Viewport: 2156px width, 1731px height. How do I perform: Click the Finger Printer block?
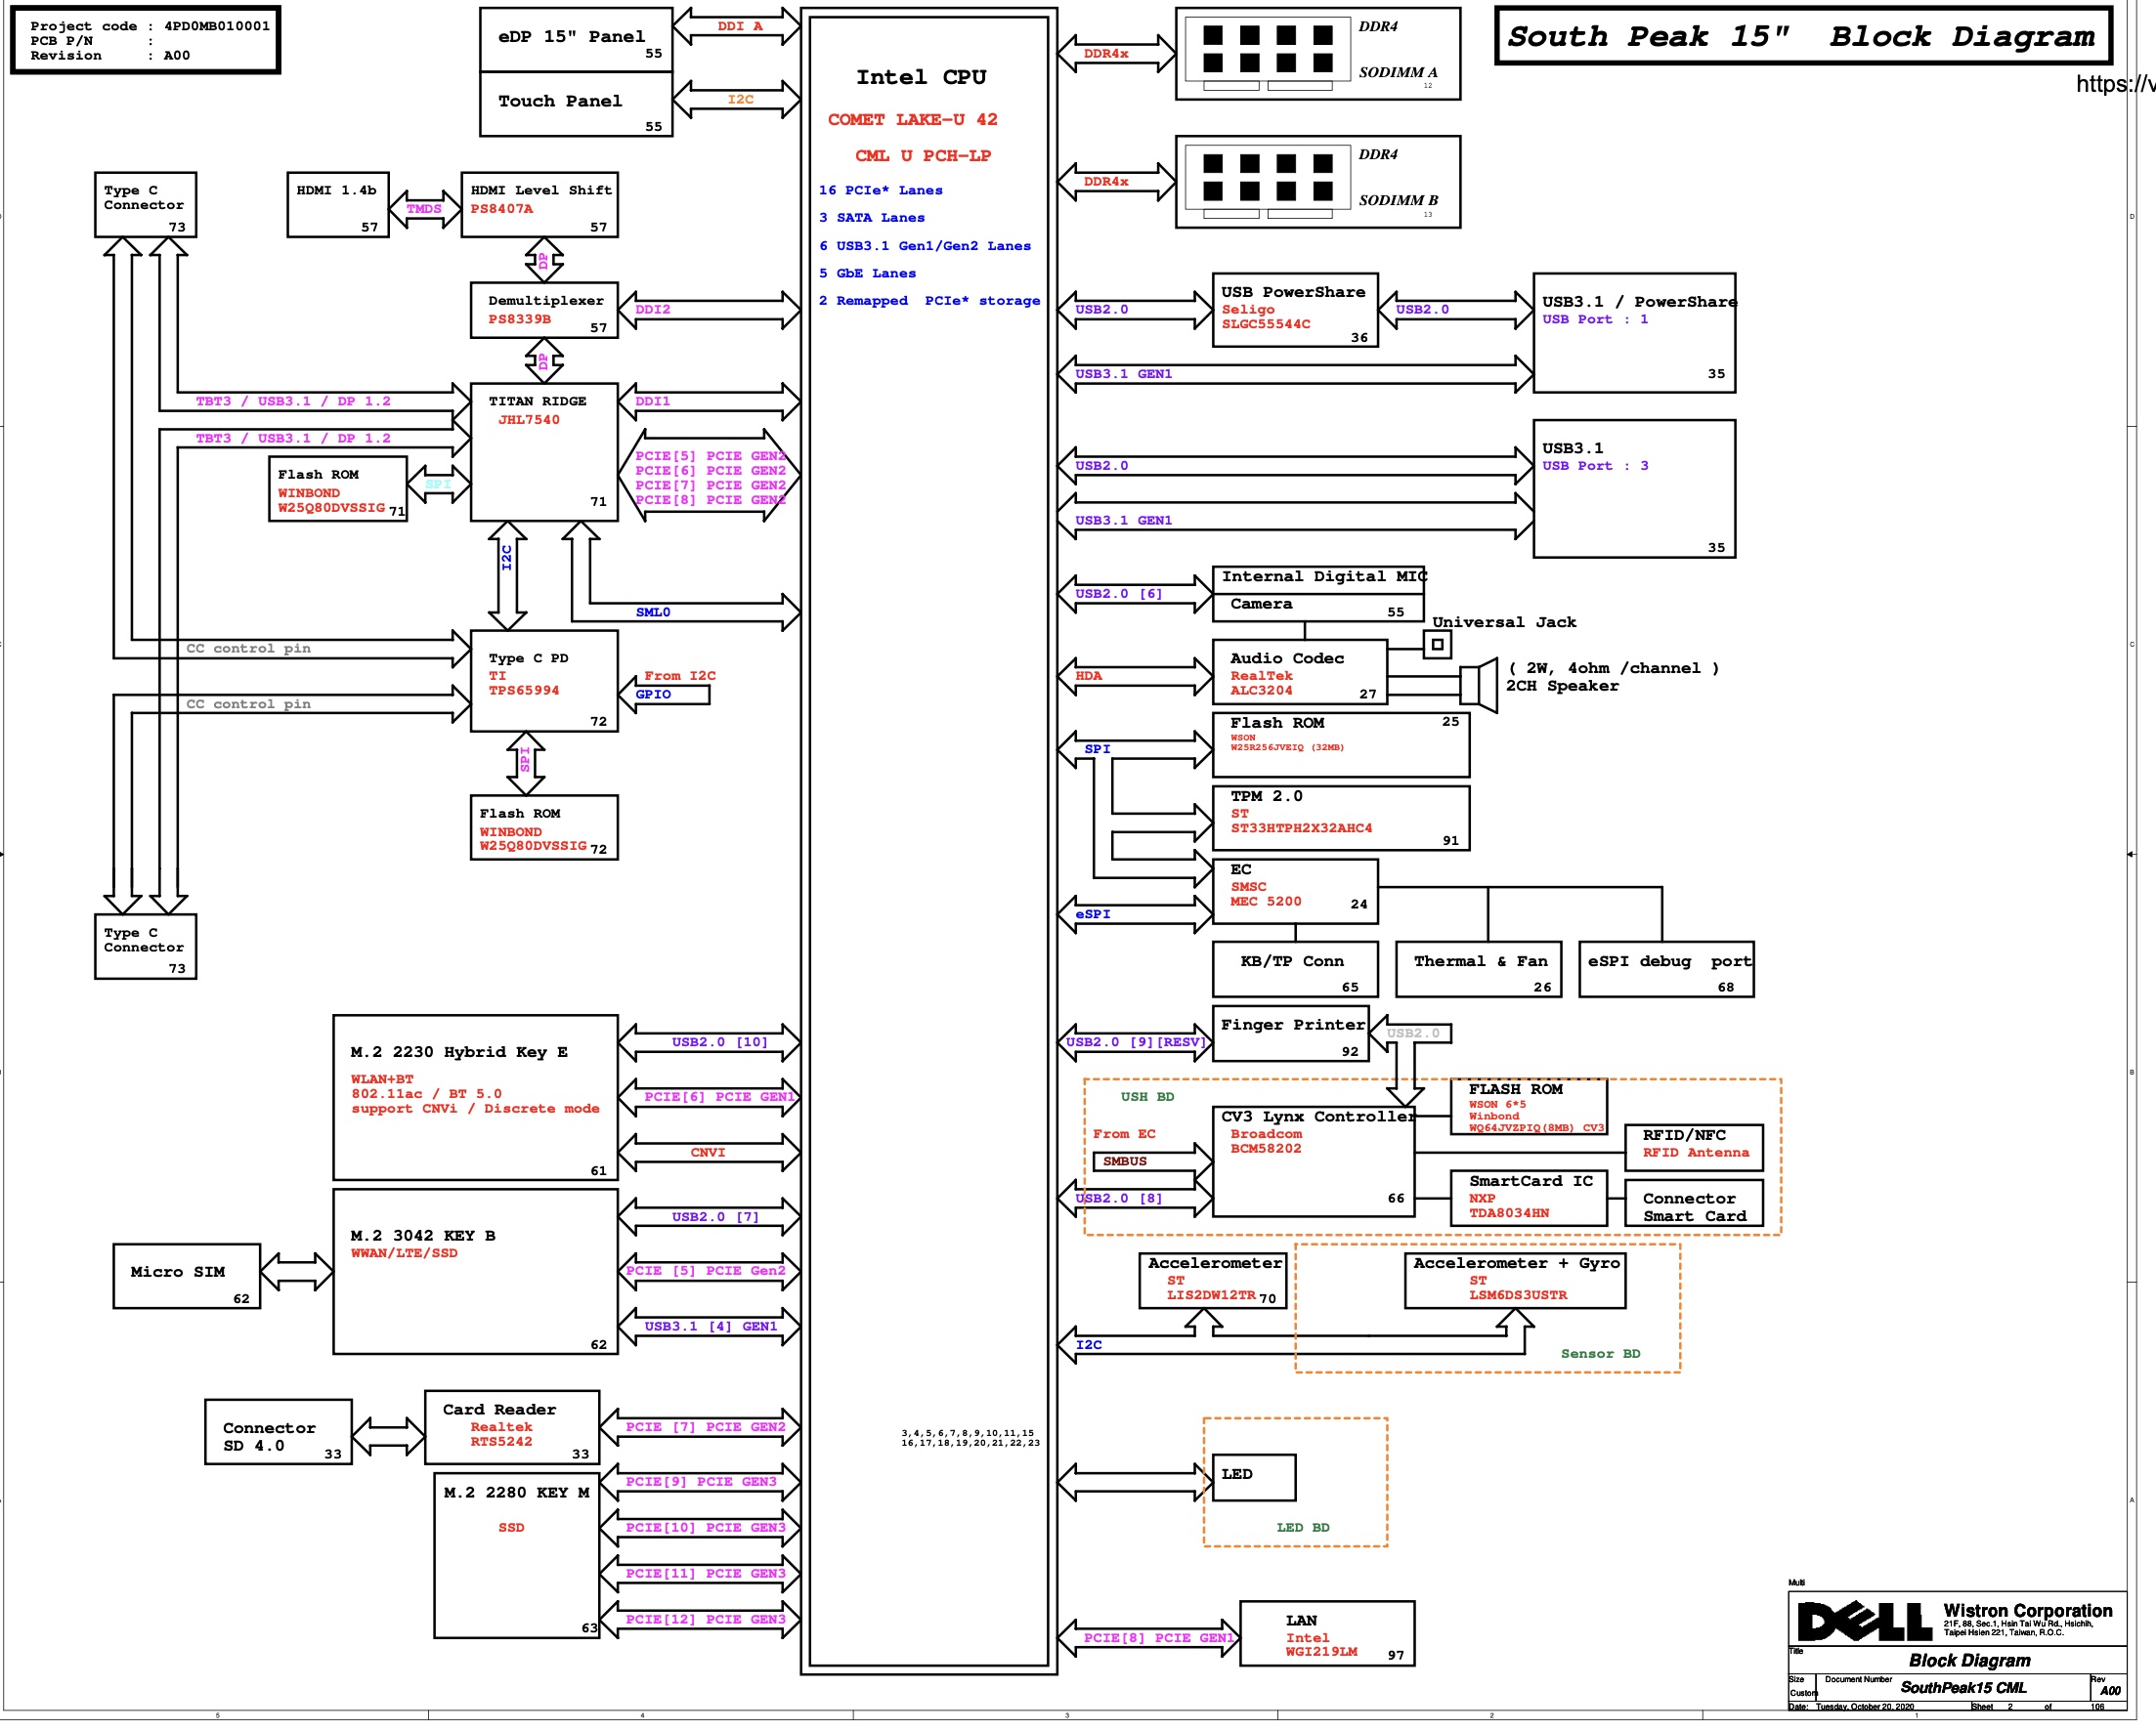(x=1290, y=1034)
